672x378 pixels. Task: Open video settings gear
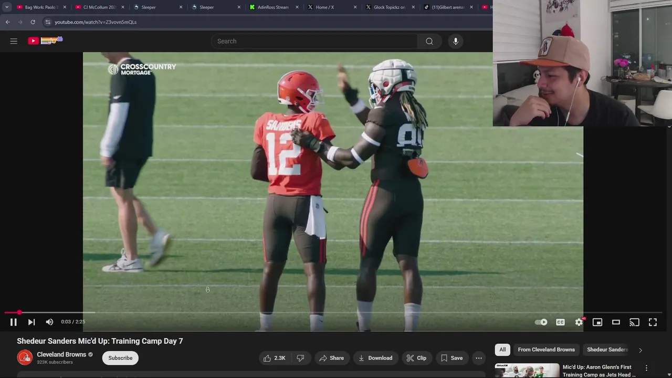click(579, 322)
